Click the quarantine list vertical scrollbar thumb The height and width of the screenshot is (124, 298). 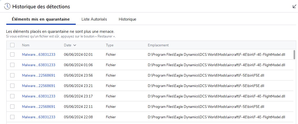pyautogui.click(x=295, y=55)
